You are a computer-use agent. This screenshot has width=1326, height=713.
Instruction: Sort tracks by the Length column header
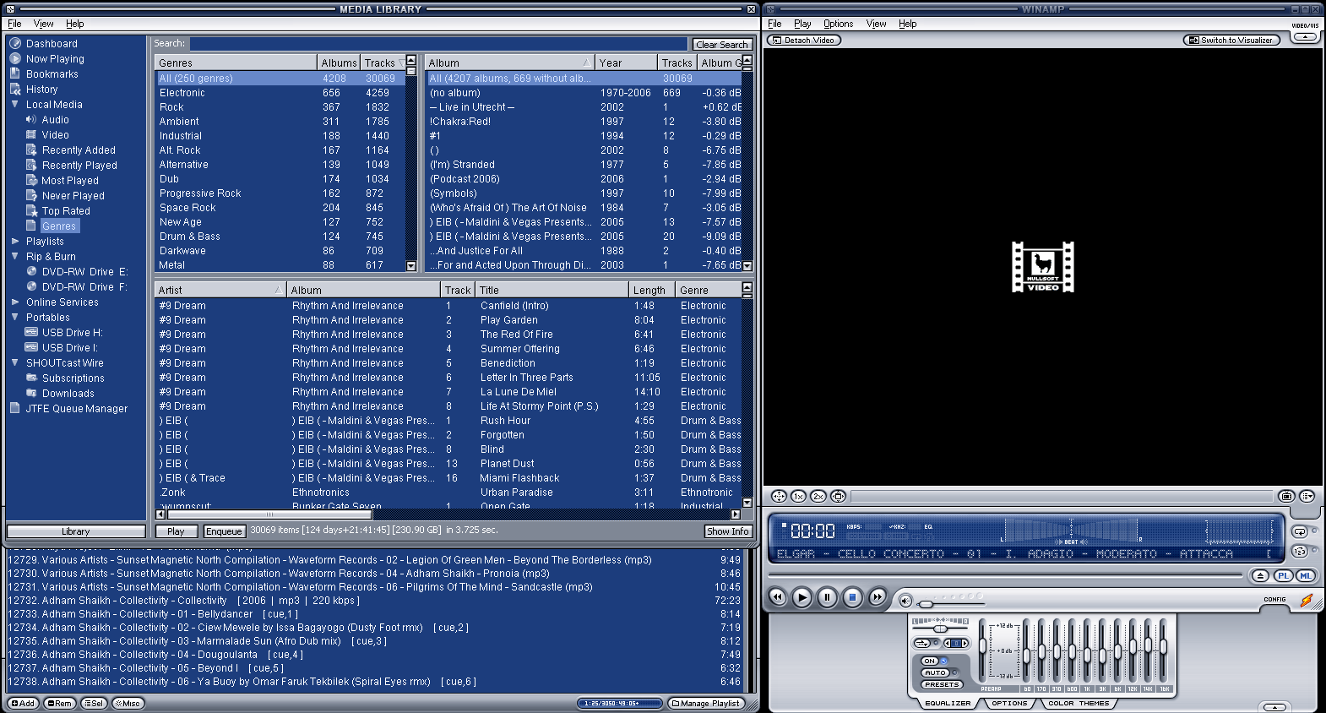(x=652, y=290)
